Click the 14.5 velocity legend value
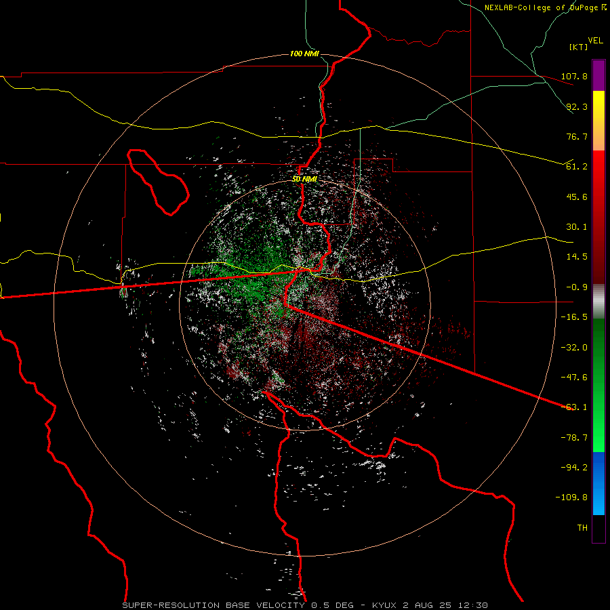 577,257
